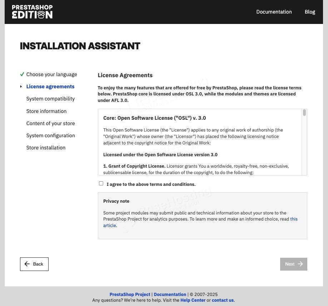Select the System compatibility step
328x306 pixels.
click(50, 99)
